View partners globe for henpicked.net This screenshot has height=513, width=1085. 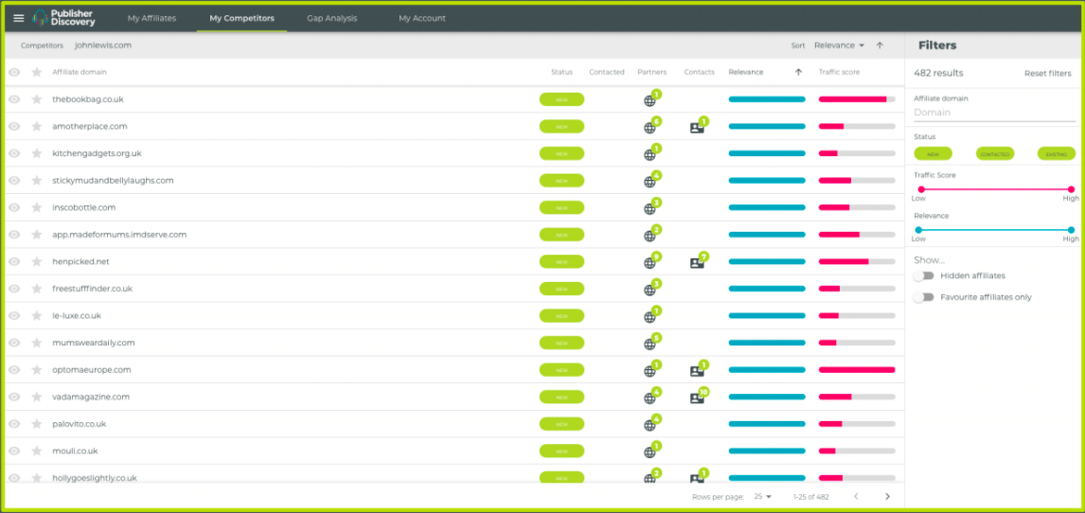649,263
